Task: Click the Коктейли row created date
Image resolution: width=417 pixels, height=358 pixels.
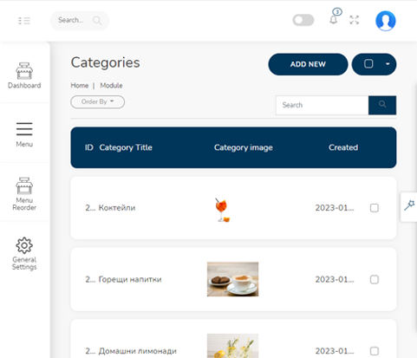Action: tap(335, 208)
